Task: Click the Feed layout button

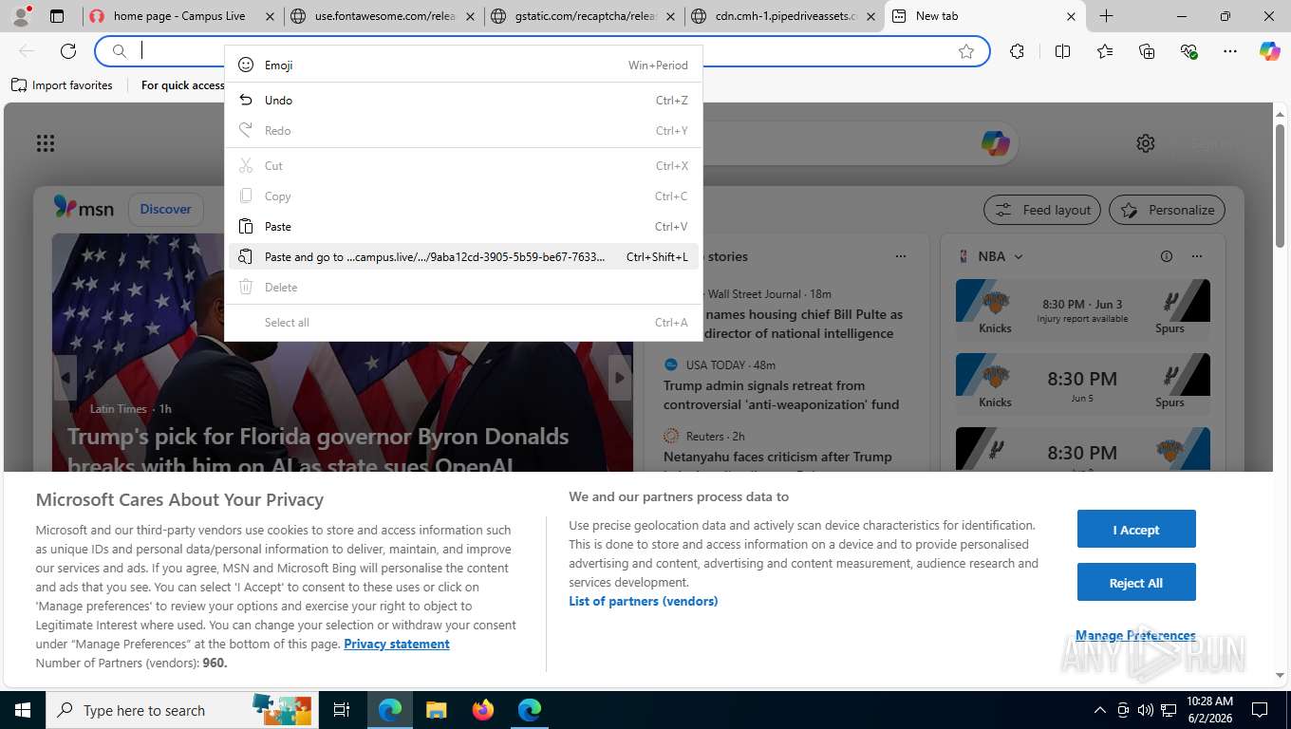Action: [1041, 210]
